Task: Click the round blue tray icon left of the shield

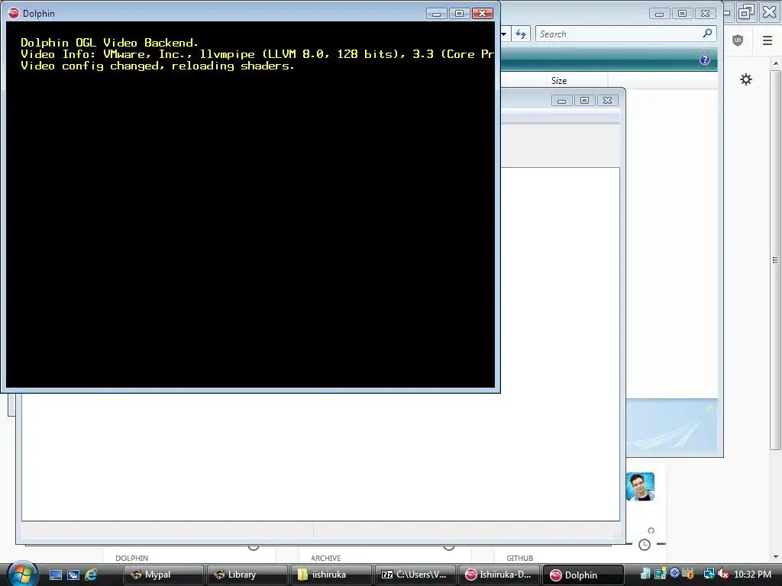Action: point(674,573)
